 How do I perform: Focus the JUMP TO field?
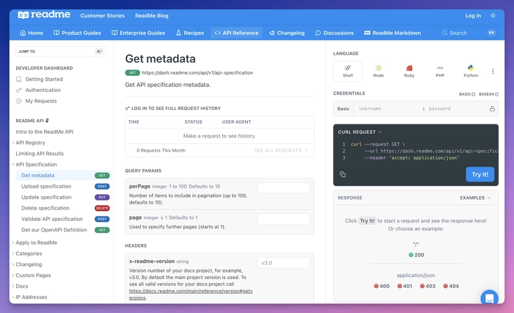[60, 51]
